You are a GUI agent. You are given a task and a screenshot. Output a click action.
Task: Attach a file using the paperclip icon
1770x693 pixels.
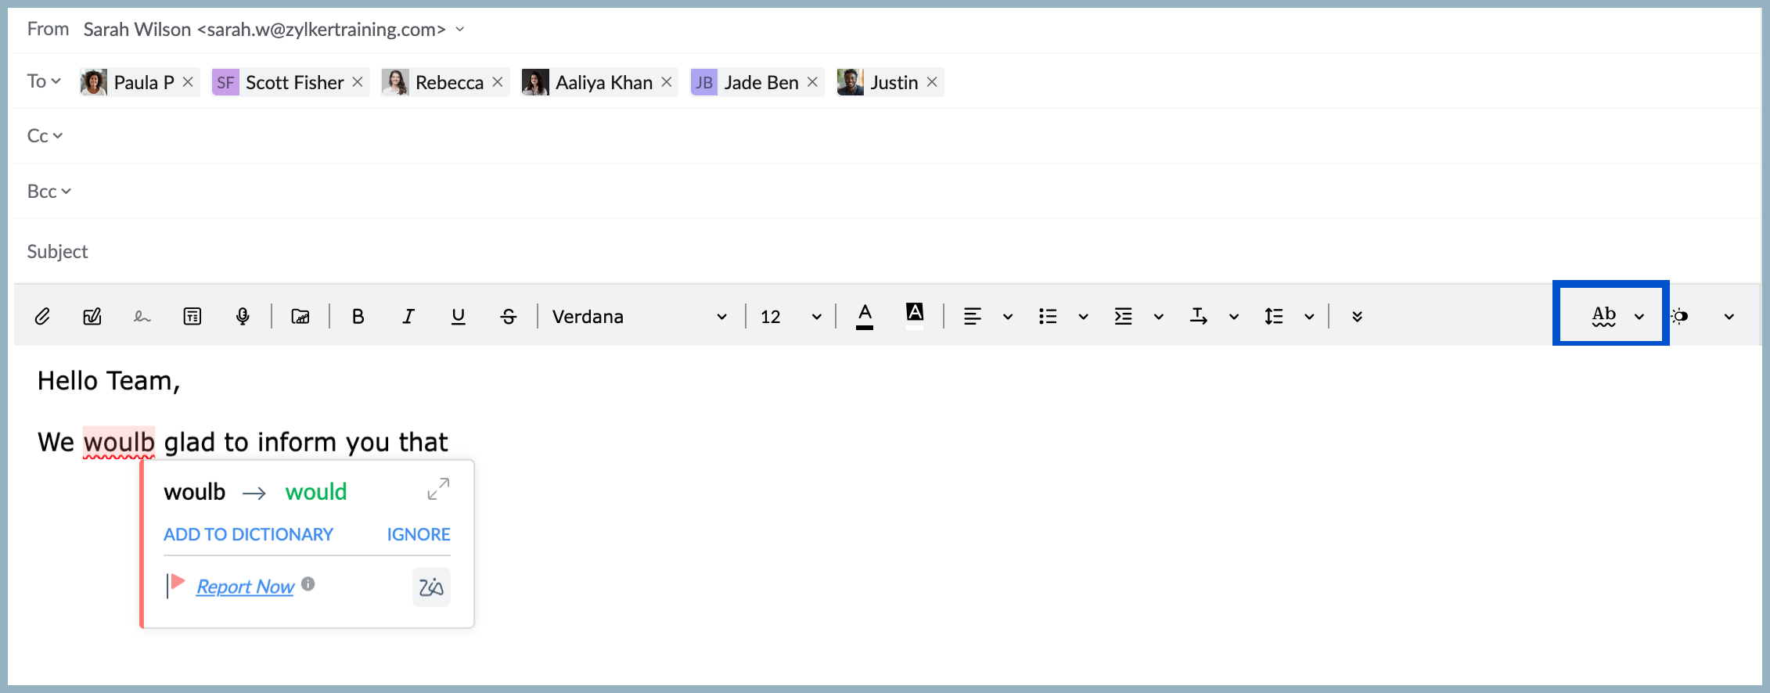pyautogui.click(x=42, y=316)
